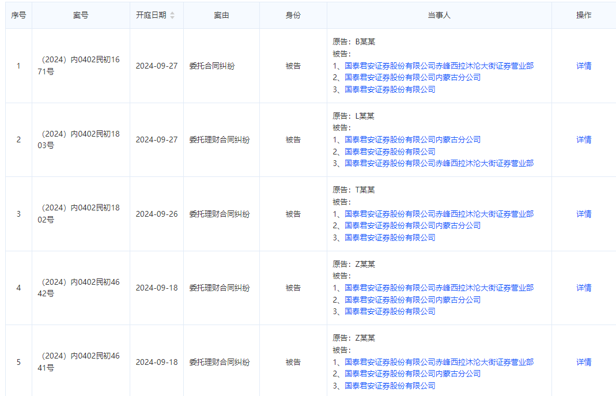Click 原告：Z某某 in row 4
616x396 pixels.
354,264
